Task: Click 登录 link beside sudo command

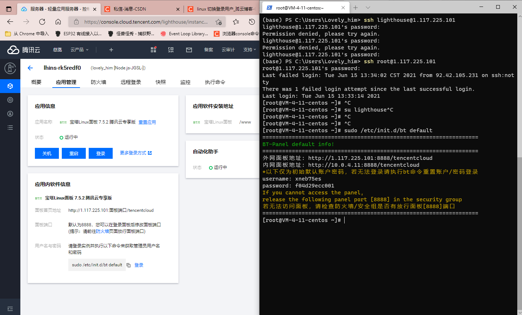Action: pos(139,265)
